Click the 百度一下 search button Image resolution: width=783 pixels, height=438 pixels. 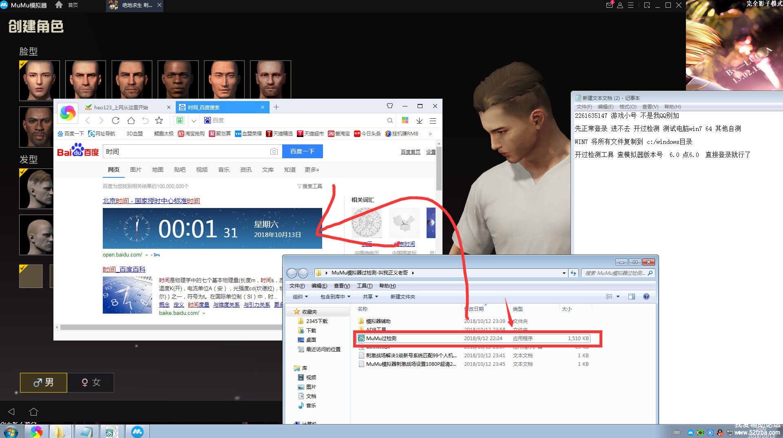[302, 151]
